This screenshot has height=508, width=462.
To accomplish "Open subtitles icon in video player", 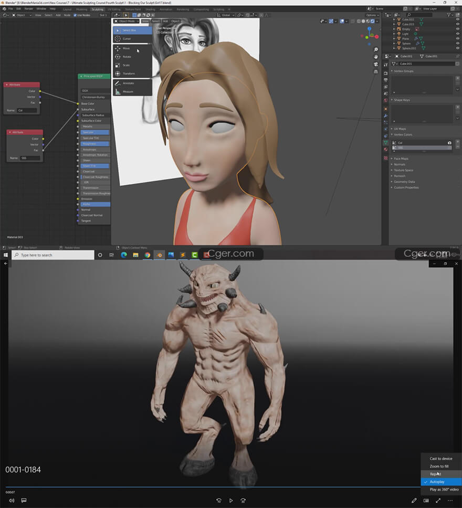I will tap(24, 501).
